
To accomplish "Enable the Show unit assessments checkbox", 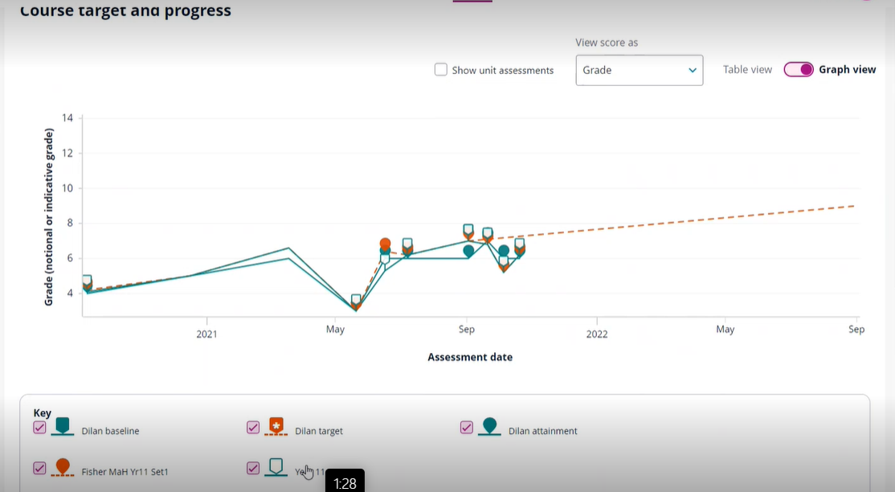I will click(440, 70).
